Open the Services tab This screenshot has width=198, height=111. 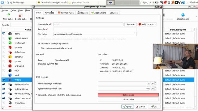[x=114, y=13]
